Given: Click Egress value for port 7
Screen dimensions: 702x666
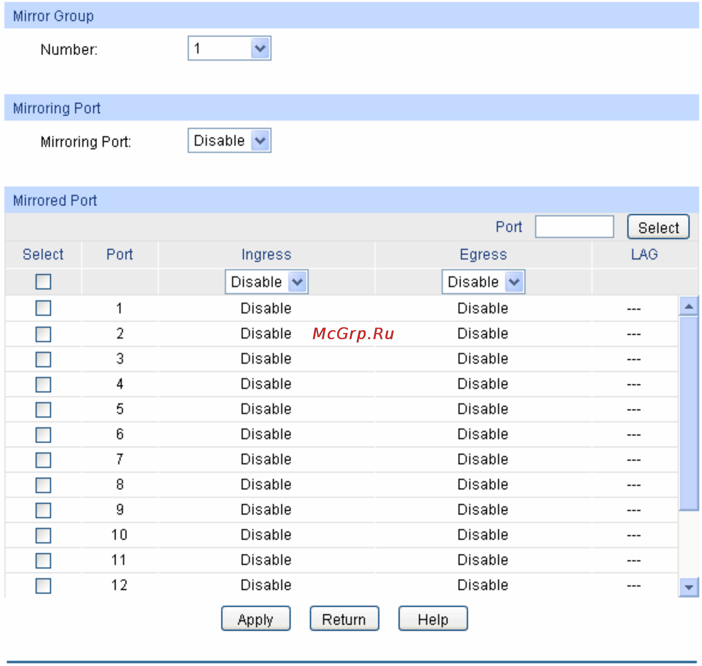Looking at the screenshot, I should coord(483,459).
